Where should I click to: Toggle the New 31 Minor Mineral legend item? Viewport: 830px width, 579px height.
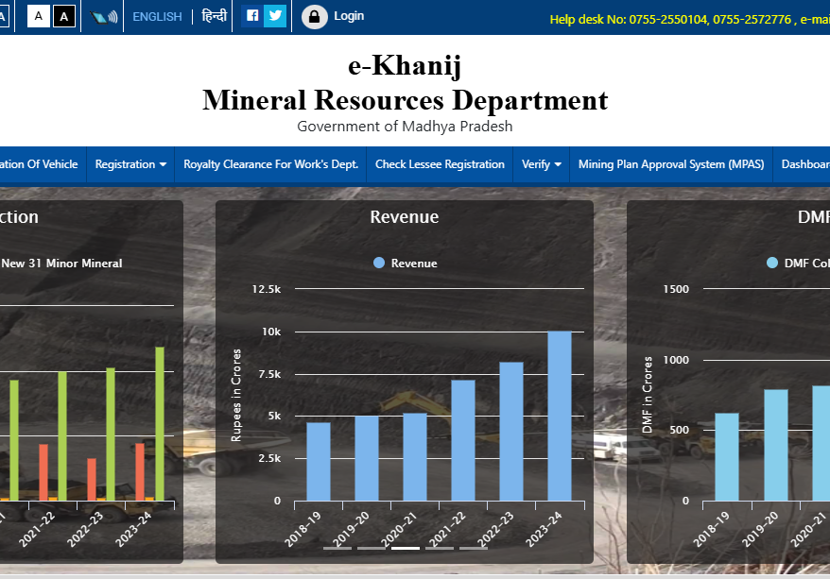tap(61, 264)
